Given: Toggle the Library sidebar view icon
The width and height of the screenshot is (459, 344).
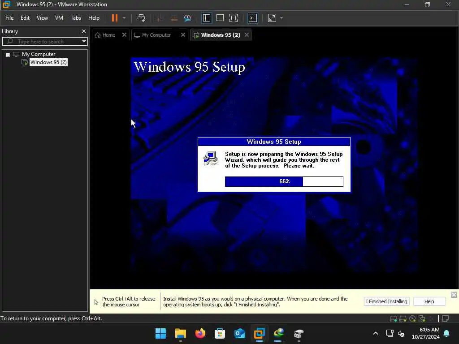Looking at the screenshot, I should coord(206,18).
